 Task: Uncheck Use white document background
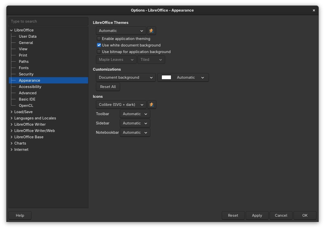(99, 45)
